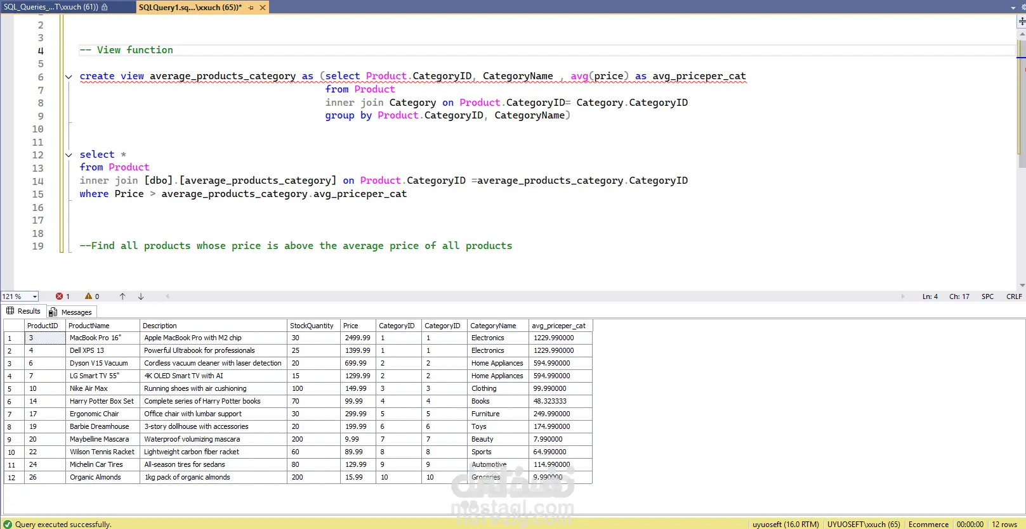Click the warning triangle icon
Viewport: 1026px width, 529px height.
point(88,296)
